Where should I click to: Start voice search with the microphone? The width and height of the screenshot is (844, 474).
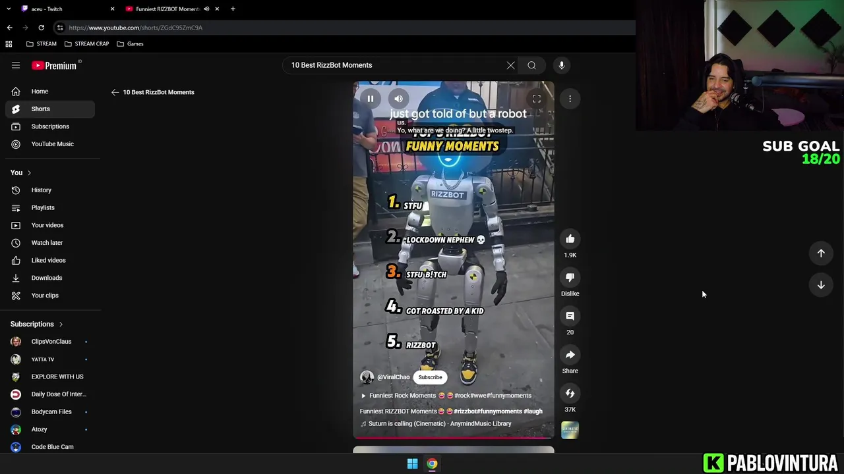pyautogui.click(x=562, y=65)
